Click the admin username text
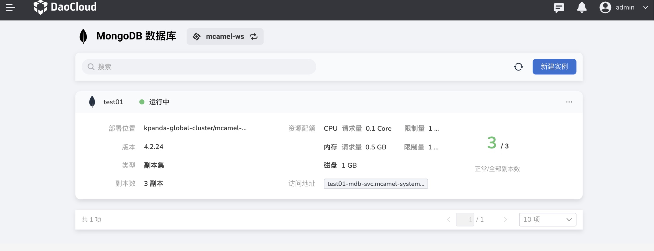This screenshot has height=251, width=654. pyautogui.click(x=625, y=7)
